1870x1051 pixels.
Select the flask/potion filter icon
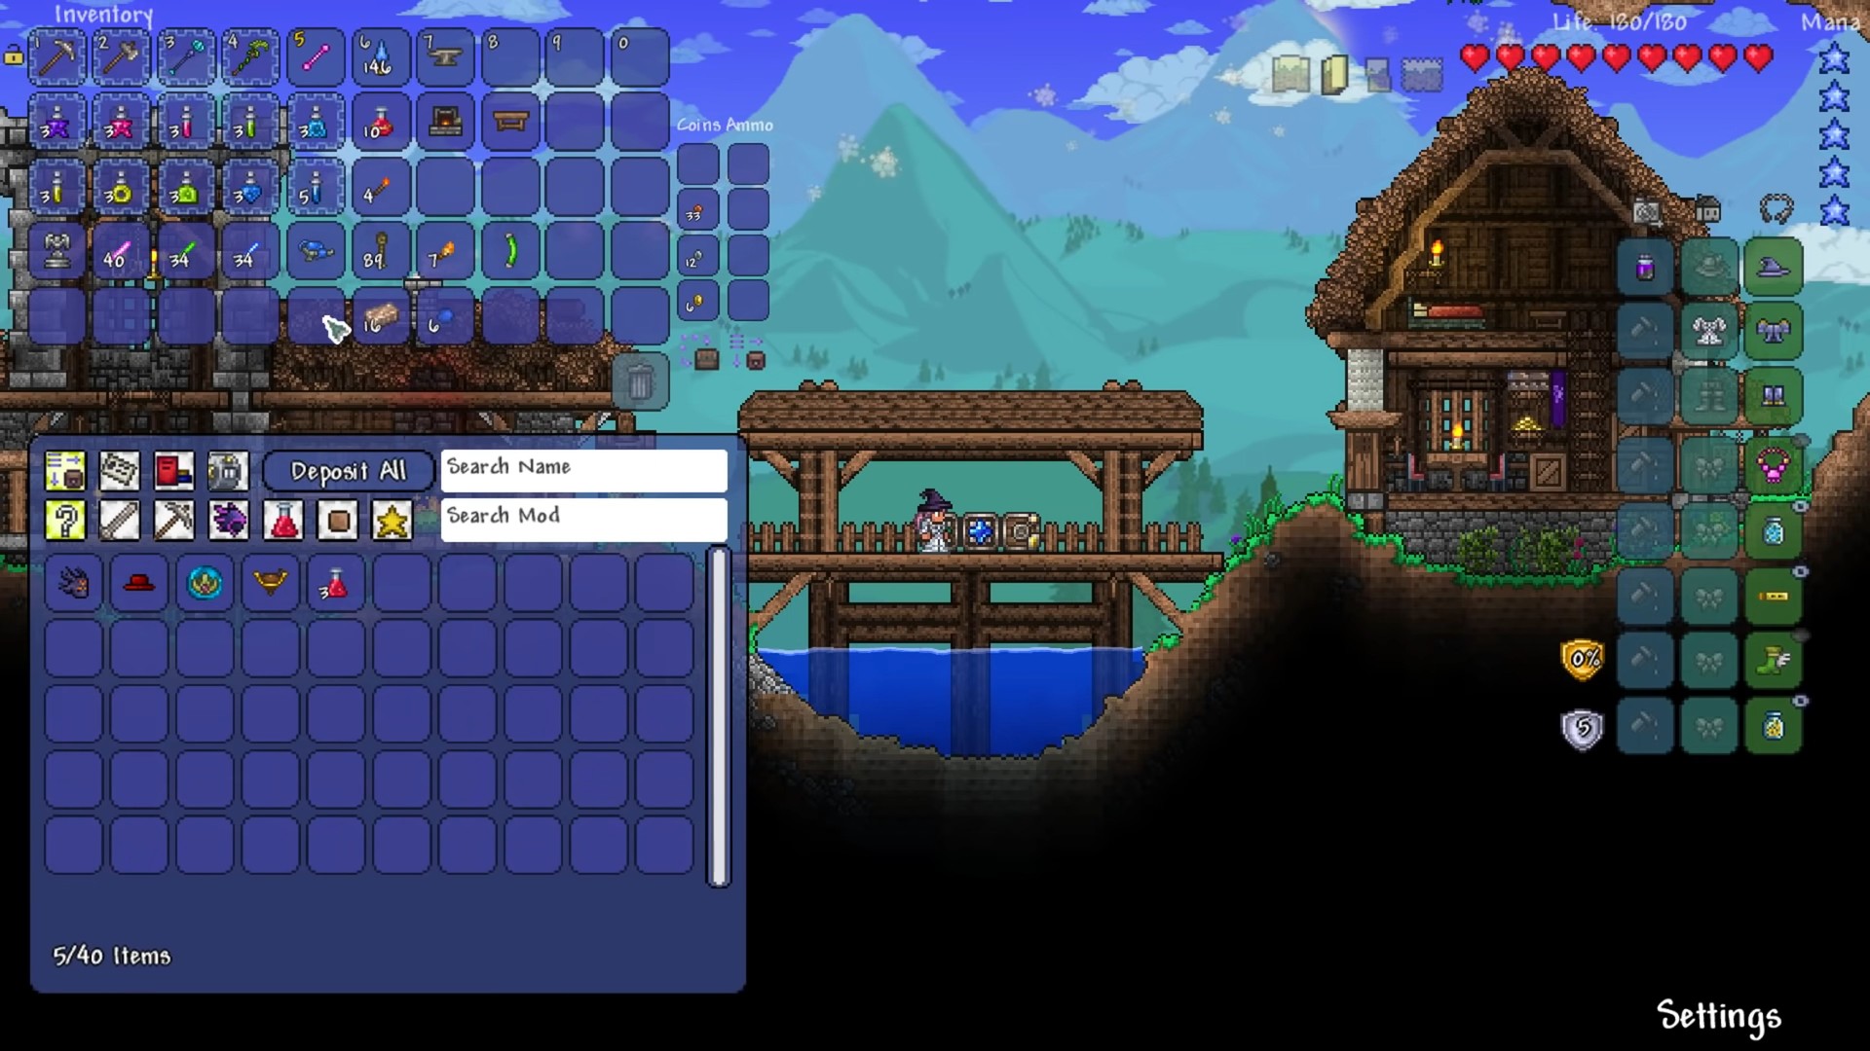pos(283,520)
